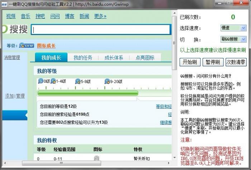Open the 图标成长 link
The height and width of the screenshot is (170, 251).
click(46, 46)
